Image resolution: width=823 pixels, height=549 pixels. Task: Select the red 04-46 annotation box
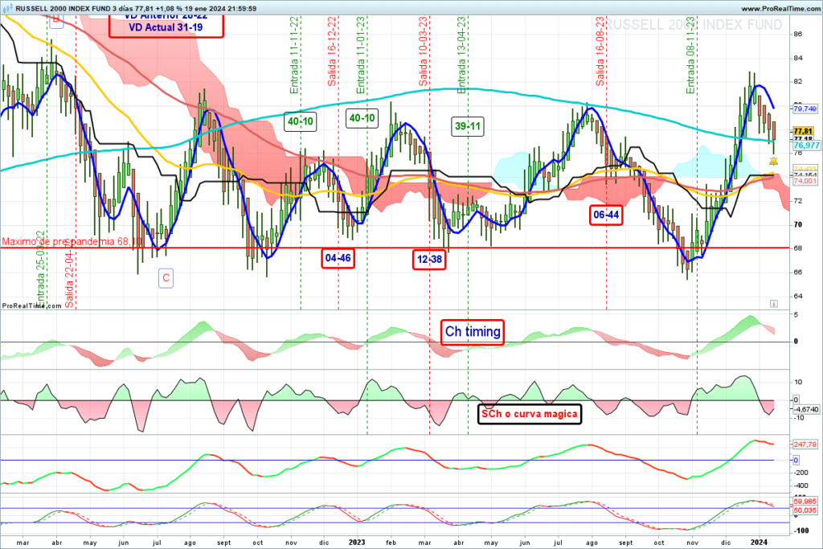click(x=338, y=259)
